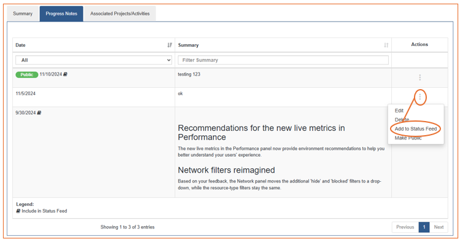The height and width of the screenshot is (239, 460).
Task: Open the Date filter dropdown showing All
Action: pyautogui.click(x=93, y=60)
